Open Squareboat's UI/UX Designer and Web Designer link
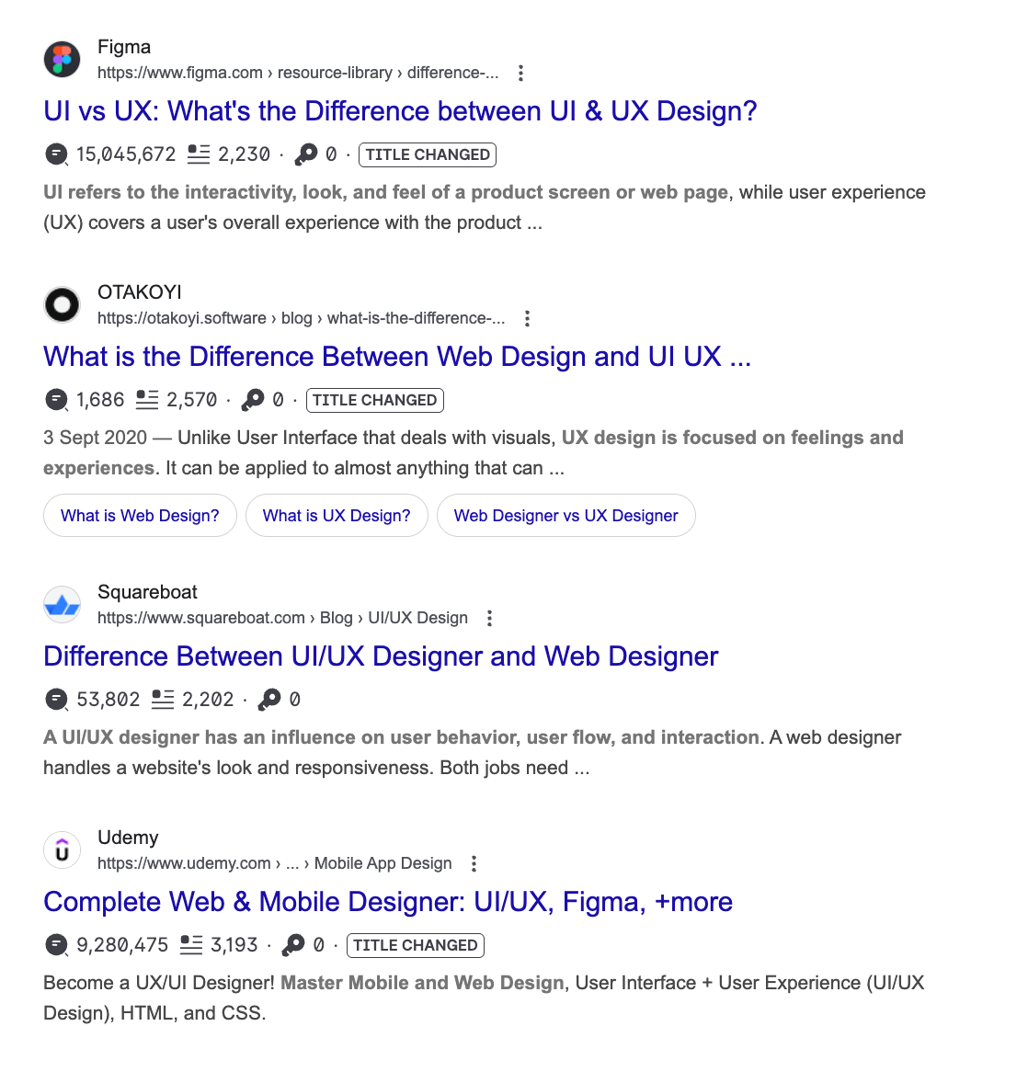This screenshot has width=1028, height=1072. coord(381,656)
